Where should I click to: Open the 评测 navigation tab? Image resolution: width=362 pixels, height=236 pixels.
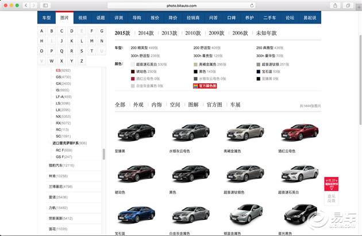click(119, 18)
